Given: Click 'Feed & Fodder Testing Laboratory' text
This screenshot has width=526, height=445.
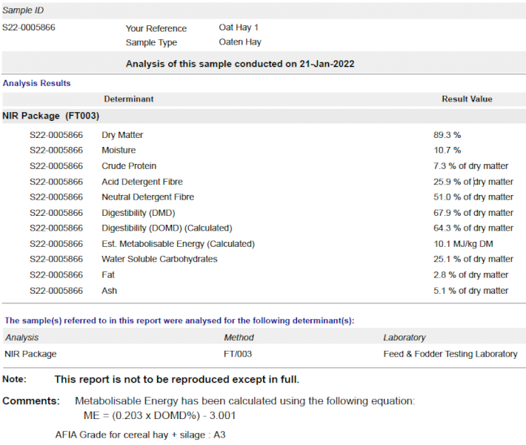Looking at the screenshot, I should tap(450, 354).
